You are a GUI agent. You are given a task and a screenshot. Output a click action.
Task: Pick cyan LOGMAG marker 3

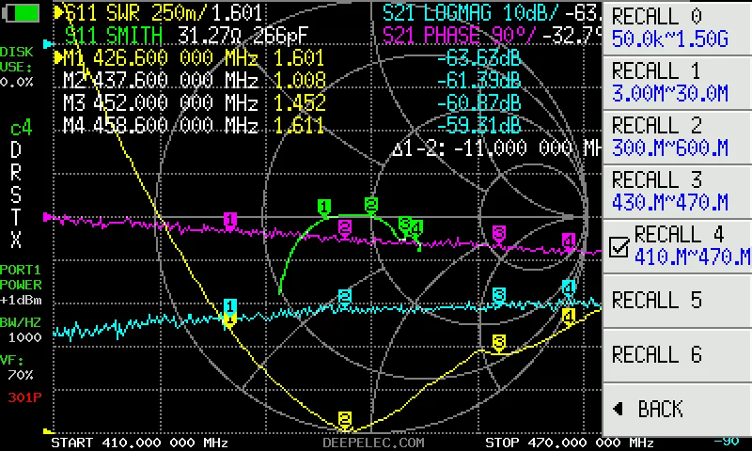point(499,295)
